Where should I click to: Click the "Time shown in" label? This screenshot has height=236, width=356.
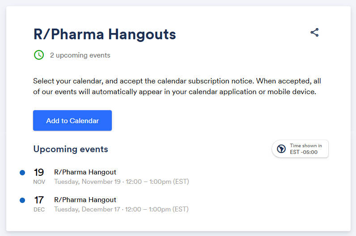click(306, 146)
